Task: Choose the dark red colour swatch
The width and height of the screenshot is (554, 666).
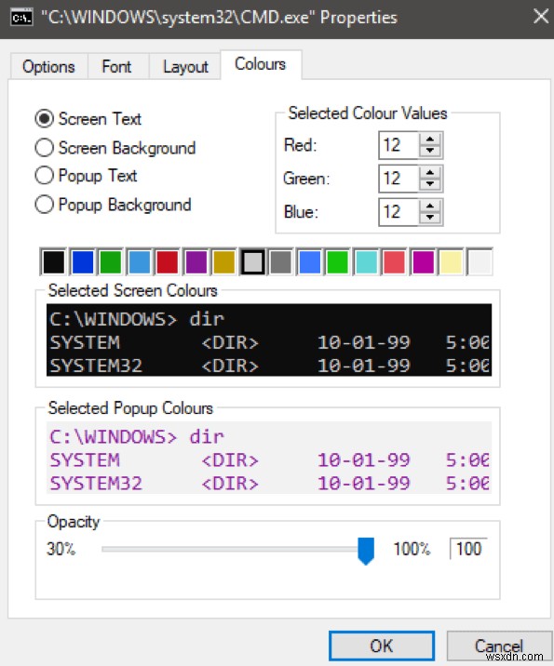Action: (x=167, y=261)
